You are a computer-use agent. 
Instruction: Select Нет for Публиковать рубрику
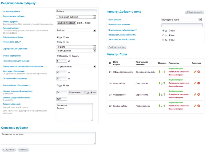tap(64, 37)
